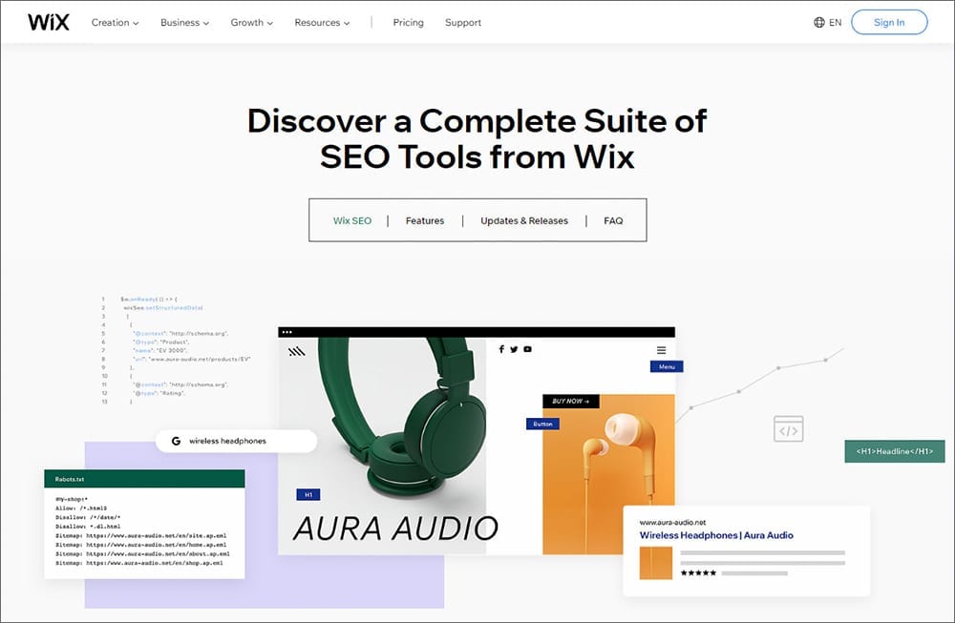Switch to the Features tab
Viewport: 955px width, 623px height.
click(x=425, y=220)
